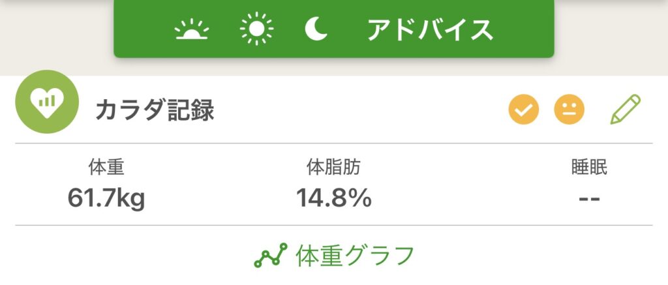This screenshot has width=668, height=285.
Task: Tap the 14.8% body fat value
Action: [x=333, y=197]
